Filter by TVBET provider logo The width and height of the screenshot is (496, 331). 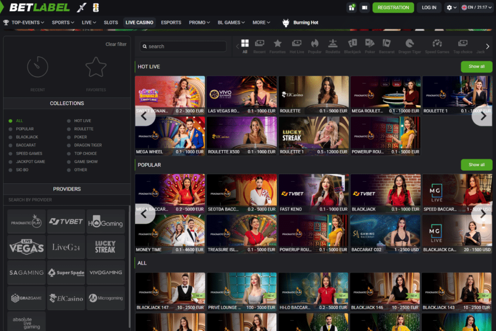(66, 221)
